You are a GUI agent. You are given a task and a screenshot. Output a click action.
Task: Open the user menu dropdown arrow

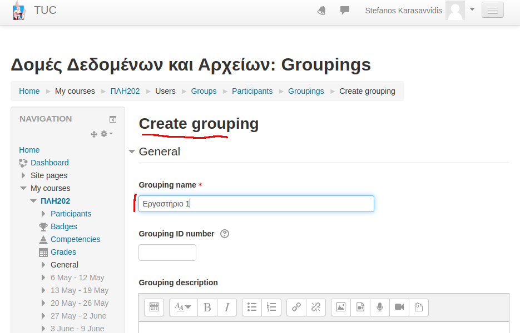tap(472, 9)
